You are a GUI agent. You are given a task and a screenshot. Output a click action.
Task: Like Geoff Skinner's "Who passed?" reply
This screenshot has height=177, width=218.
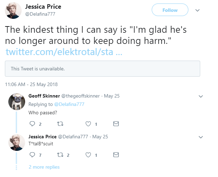pyautogui.click(x=88, y=124)
